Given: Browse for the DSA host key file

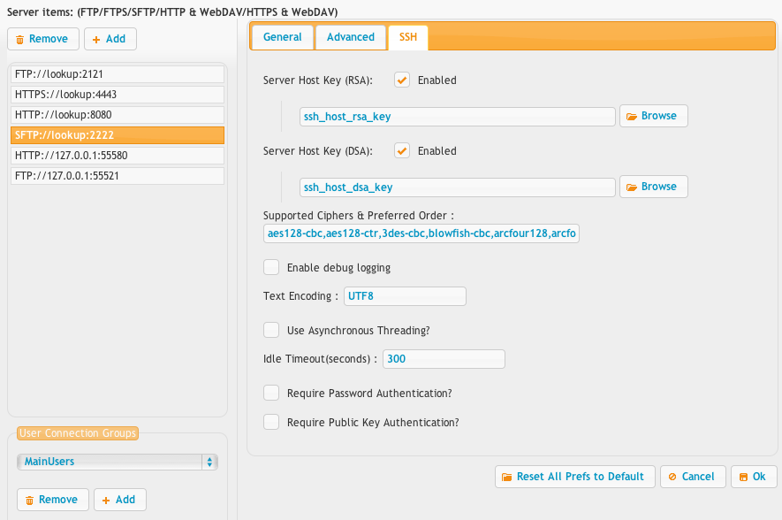Looking at the screenshot, I should [x=653, y=187].
